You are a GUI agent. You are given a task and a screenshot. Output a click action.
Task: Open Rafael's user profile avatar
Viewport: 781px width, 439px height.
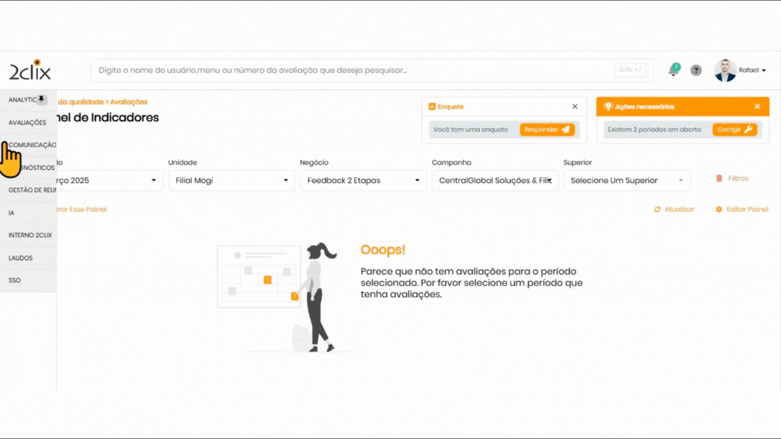(x=725, y=70)
